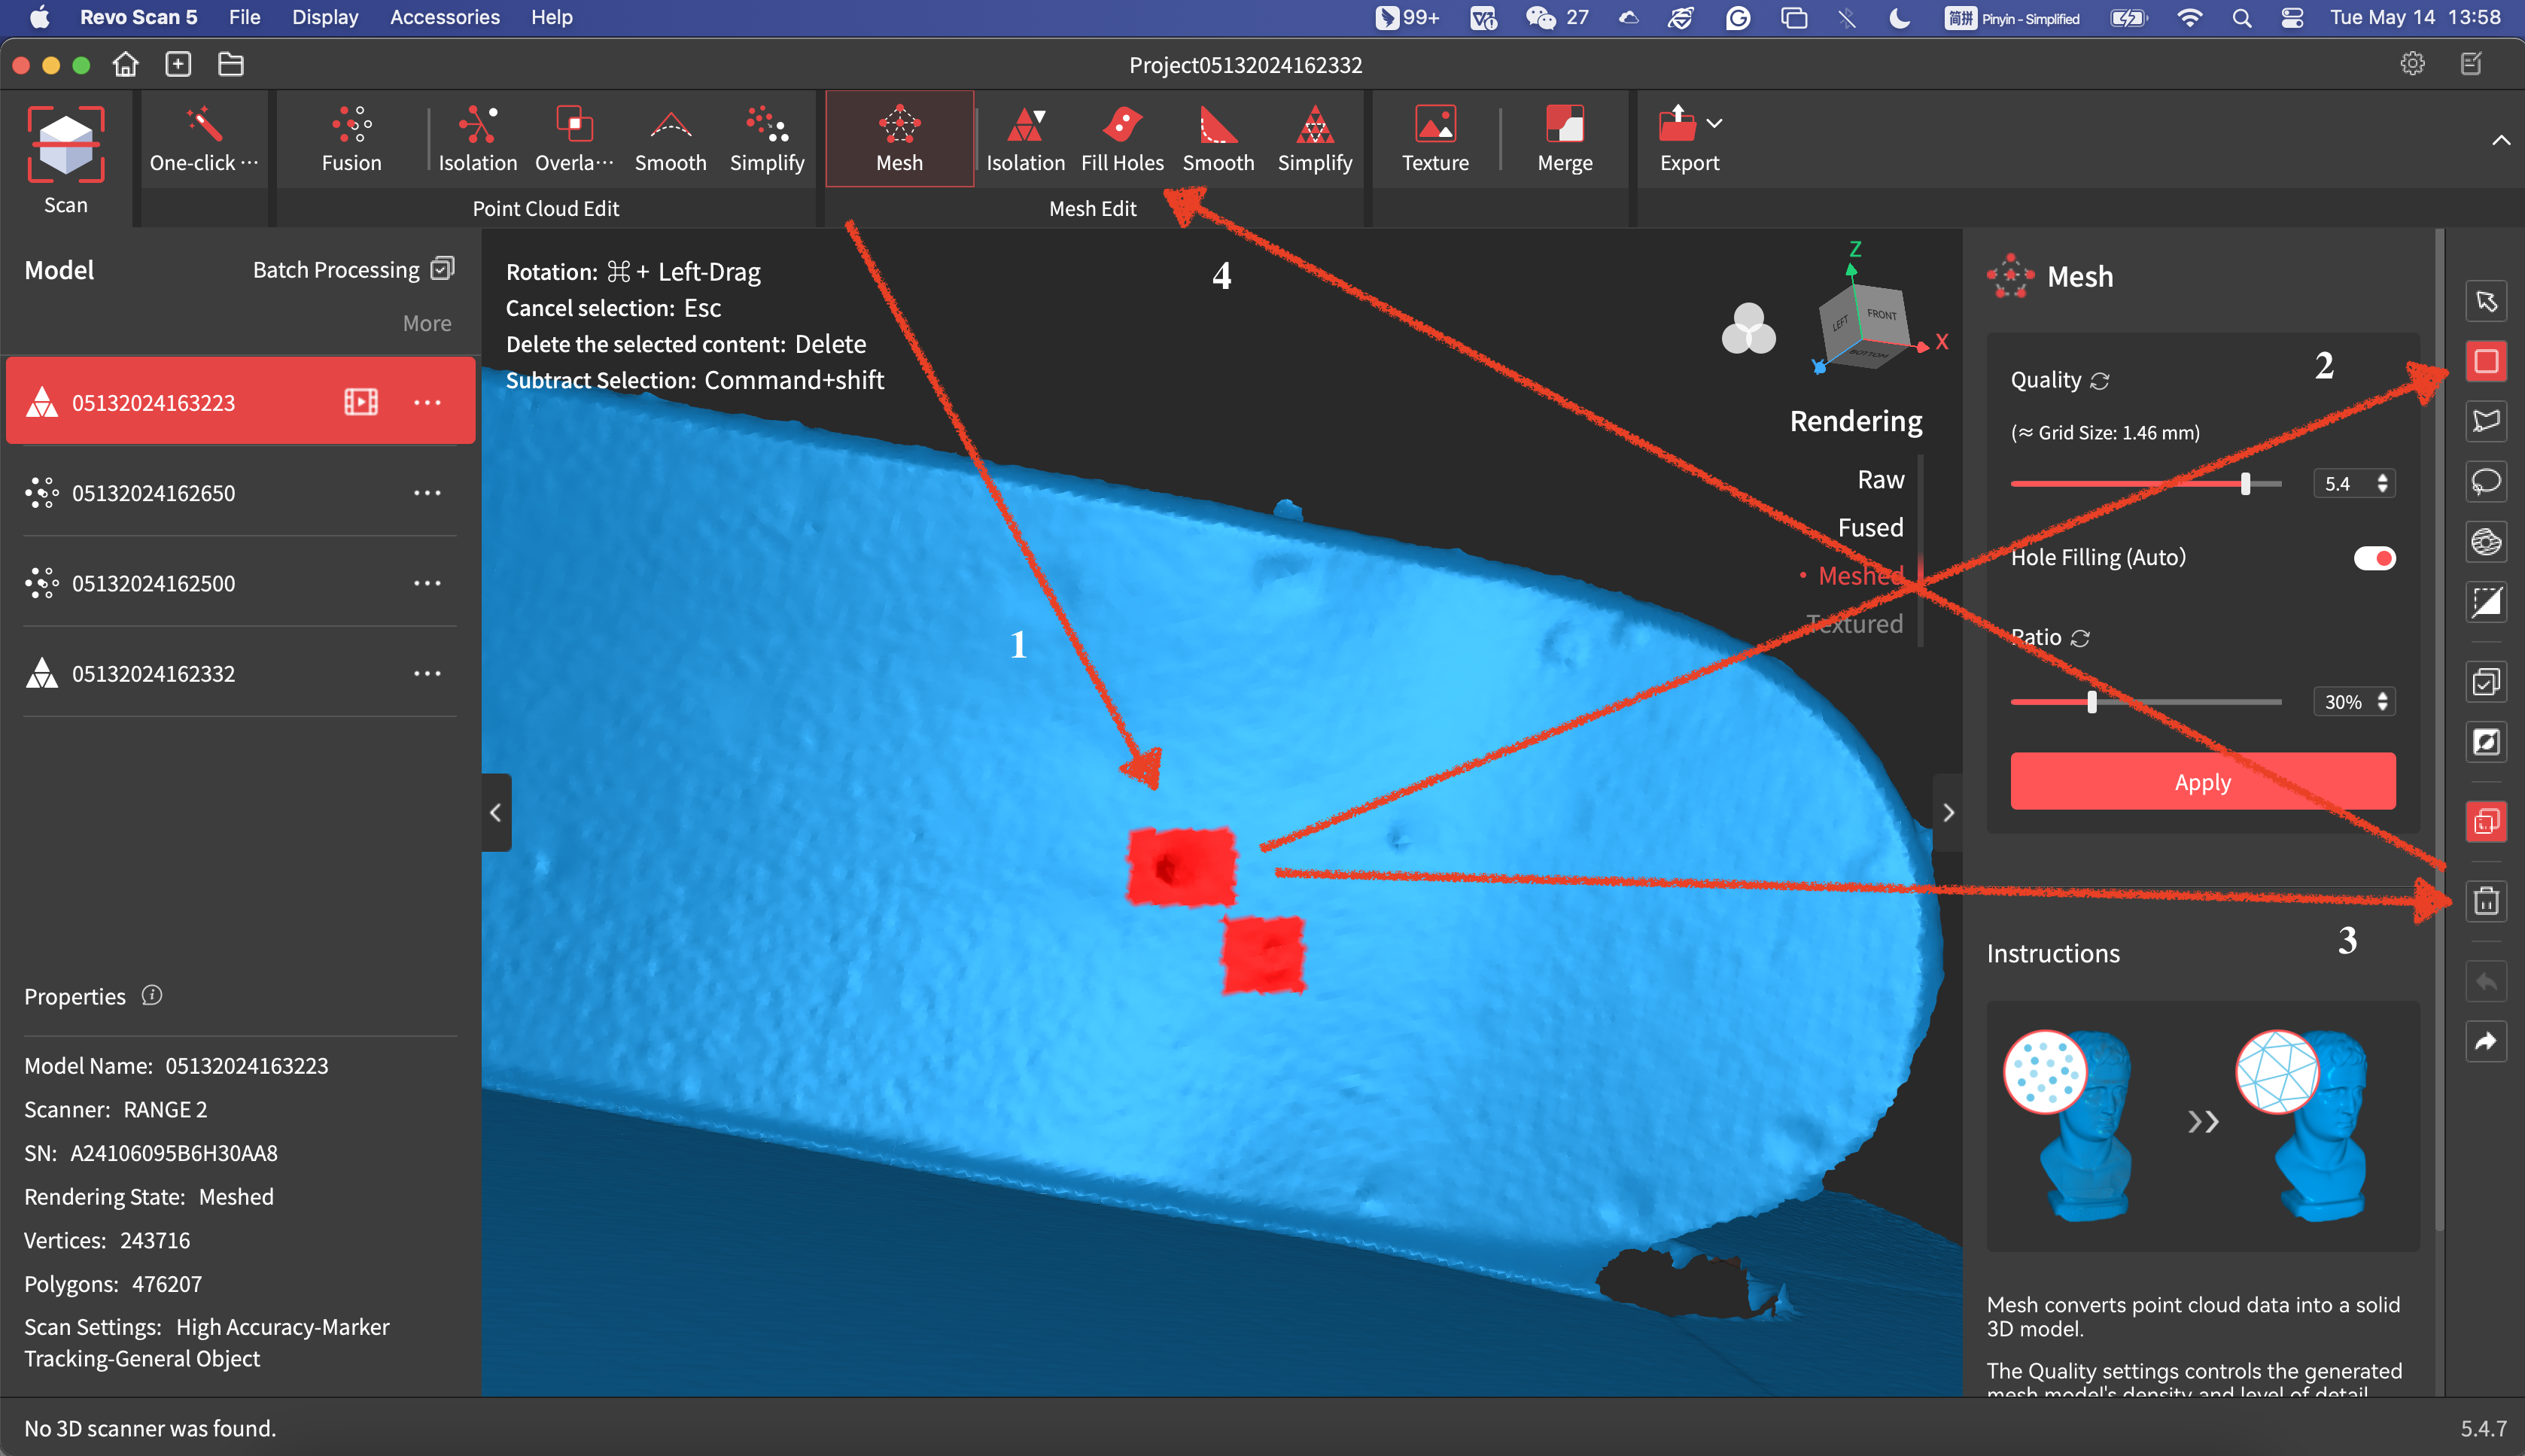This screenshot has width=2525, height=1456.
Task: Select the polygon selection tool
Action: [2486, 421]
